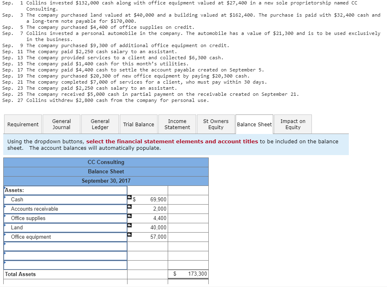Open the Impact on Equity tab
Viewport: 387px width, 287px height.
pos(293,124)
